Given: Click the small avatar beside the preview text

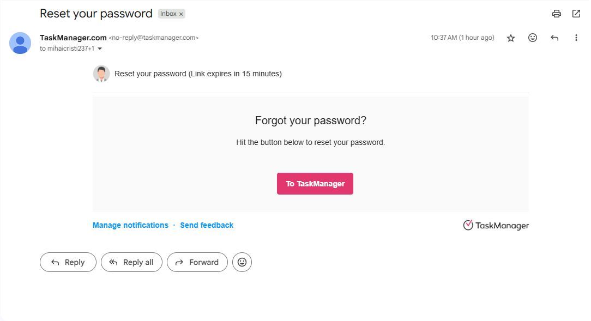Looking at the screenshot, I should (x=101, y=74).
